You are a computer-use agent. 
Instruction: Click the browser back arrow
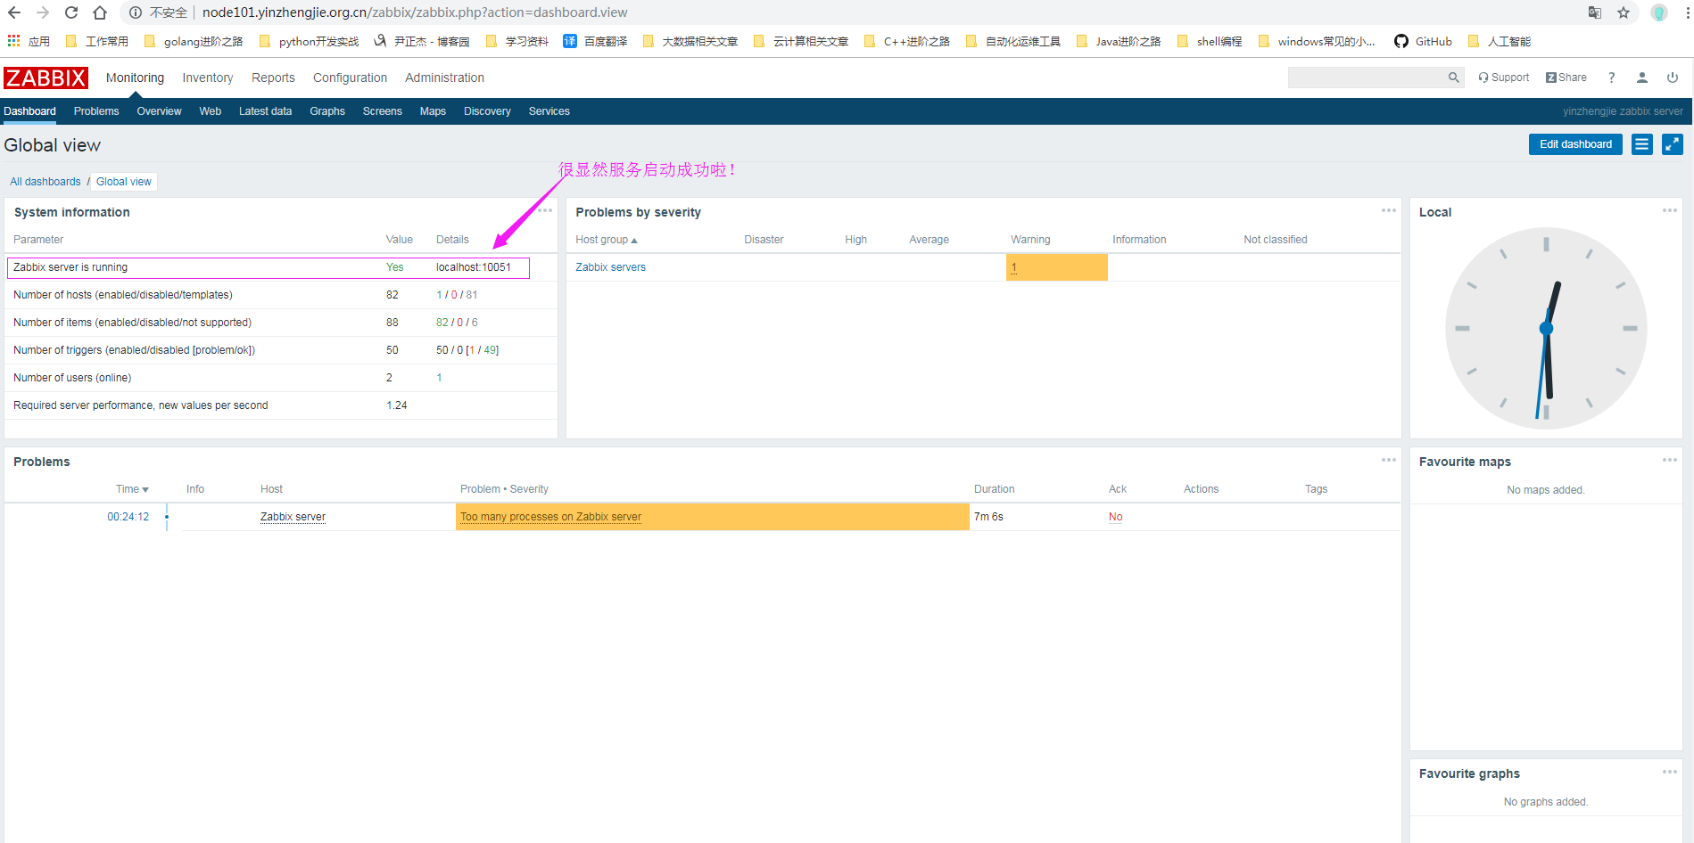(14, 12)
